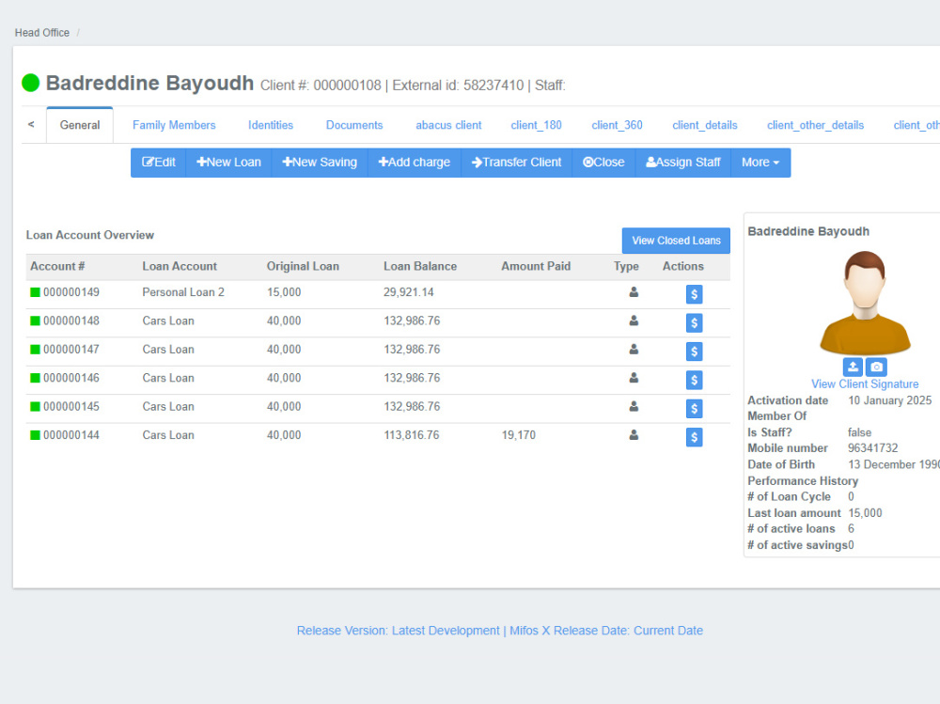Viewport: 940px width, 704px height.
Task: Click the dollar repayment icon for loan 000000144
Action: pyautogui.click(x=694, y=437)
